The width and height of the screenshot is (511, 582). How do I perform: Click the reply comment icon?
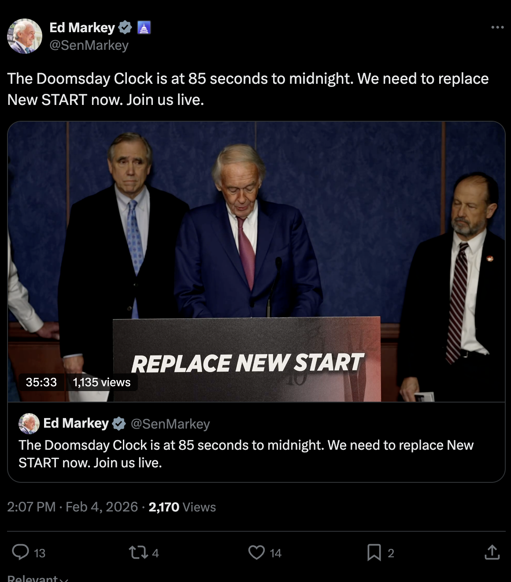(x=20, y=552)
